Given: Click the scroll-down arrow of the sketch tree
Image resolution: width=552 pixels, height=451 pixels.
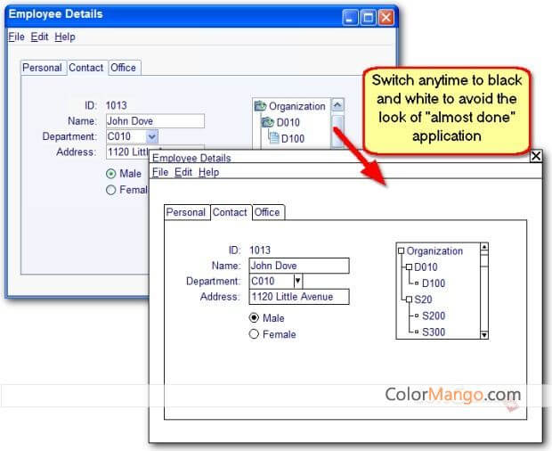Looking at the screenshot, I should pos(484,335).
